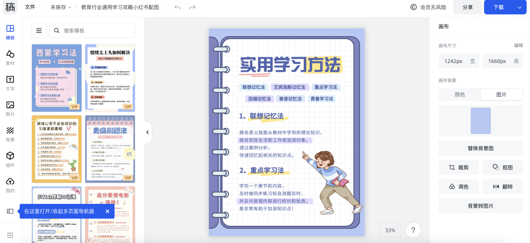The height and width of the screenshot is (243, 530).
Task: Select the 艾宾浩斯记忆法 tag on canvas
Action: click(x=290, y=87)
